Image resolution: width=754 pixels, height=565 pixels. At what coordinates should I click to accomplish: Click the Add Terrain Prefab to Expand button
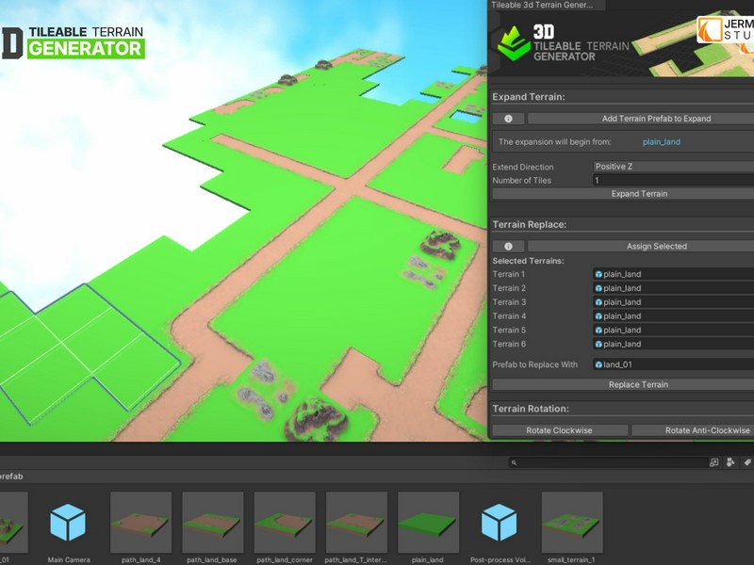[641, 119]
